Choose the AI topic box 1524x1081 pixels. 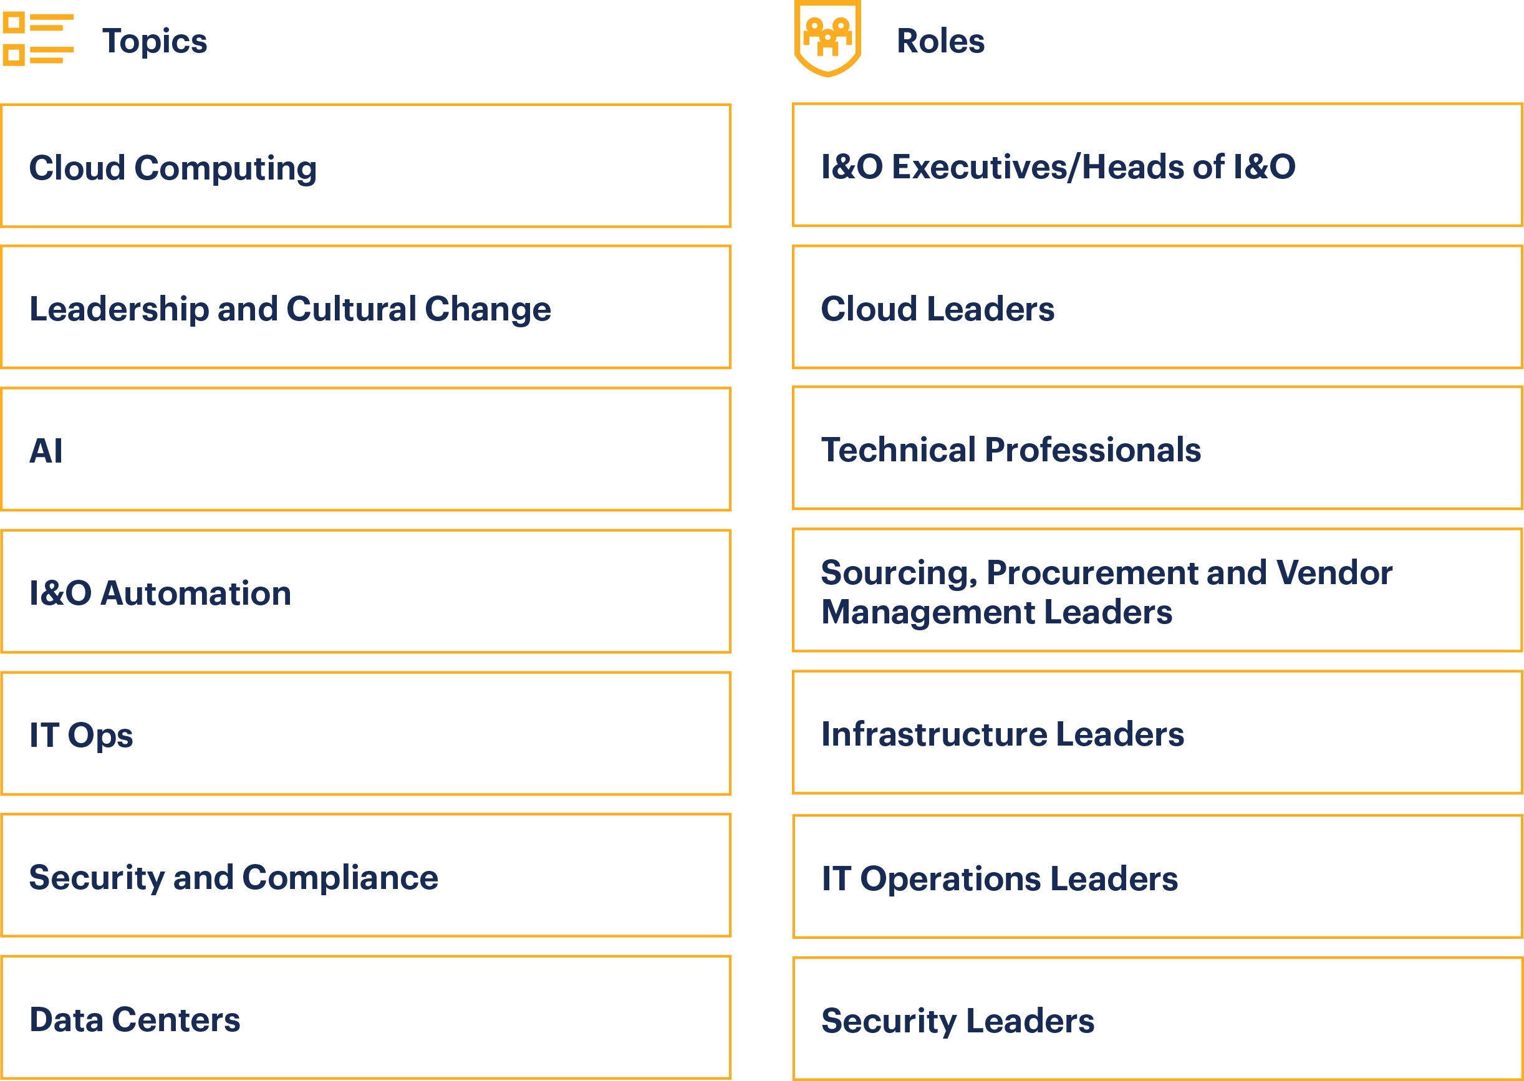[x=365, y=449]
